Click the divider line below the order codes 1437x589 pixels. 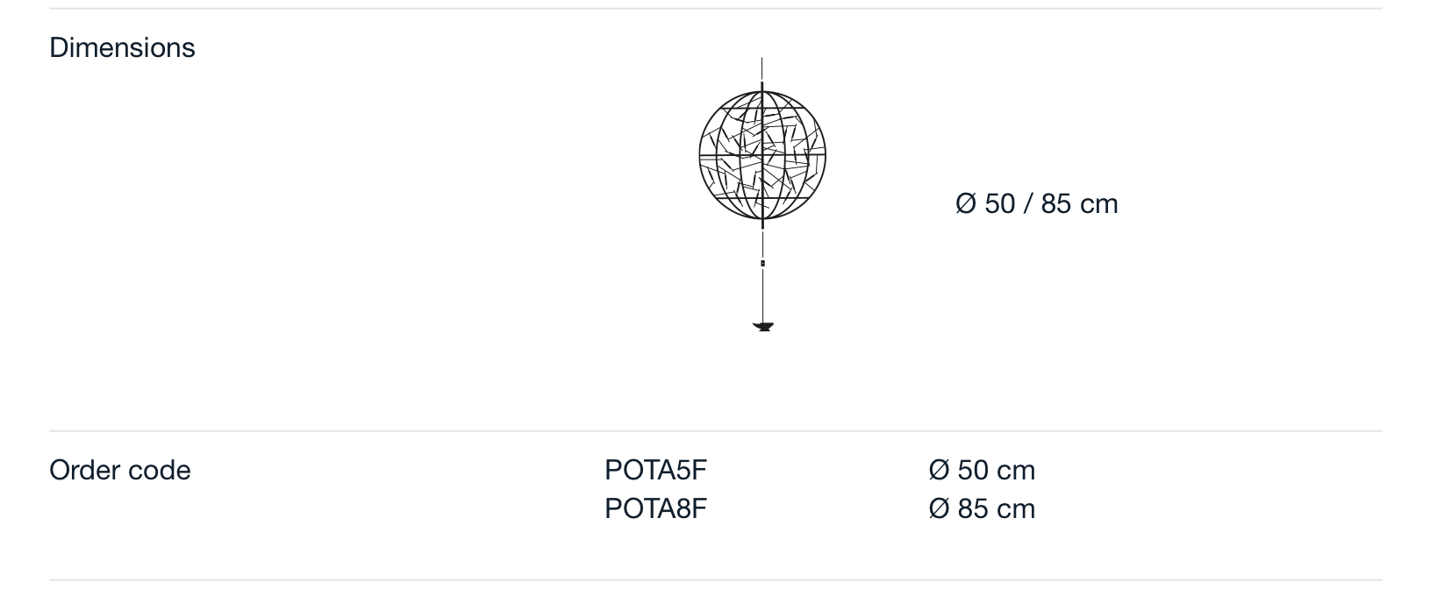(x=715, y=579)
